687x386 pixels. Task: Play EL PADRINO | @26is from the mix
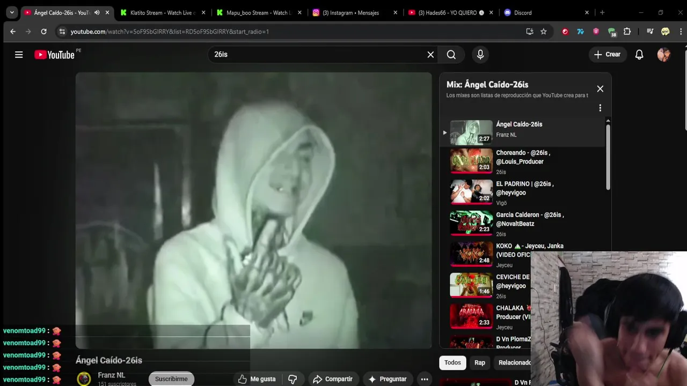tap(523, 193)
